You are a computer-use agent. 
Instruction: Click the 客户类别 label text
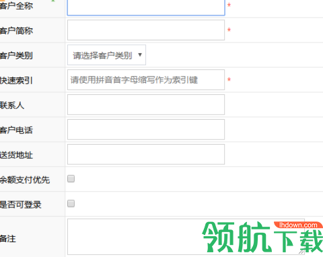tap(16, 55)
